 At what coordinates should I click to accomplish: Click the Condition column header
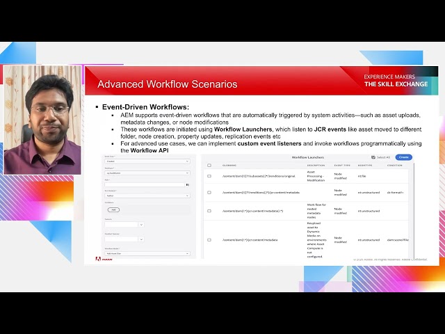coord(394,166)
